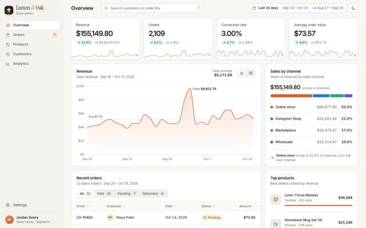The width and height of the screenshot is (366, 228).
Task: Sort table by Status column
Action: pos(208,206)
